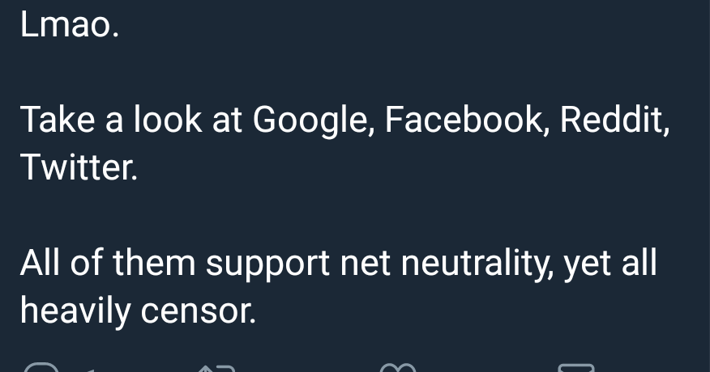Click the phrase "Take a look"
The height and width of the screenshot is (372, 710).
click(111, 120)
